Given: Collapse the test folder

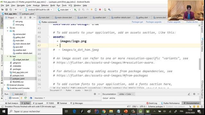Looking at the screenshot, I should (x=8, y=56).
